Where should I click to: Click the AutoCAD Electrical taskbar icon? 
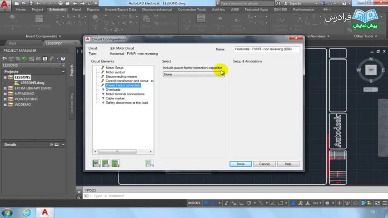(x=45, y=213)
